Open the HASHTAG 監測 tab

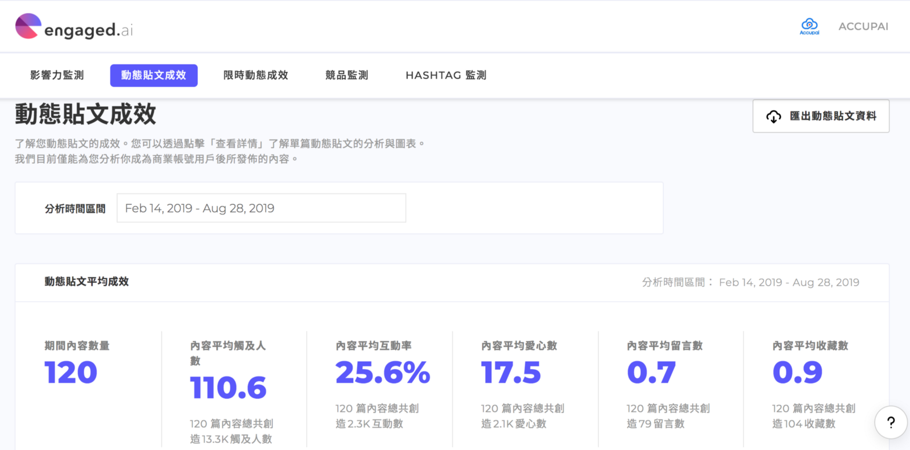pos(446,75)
